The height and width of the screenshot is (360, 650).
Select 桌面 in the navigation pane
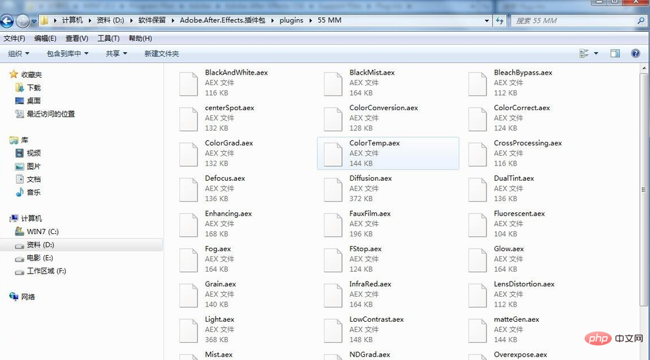(34, 101)
